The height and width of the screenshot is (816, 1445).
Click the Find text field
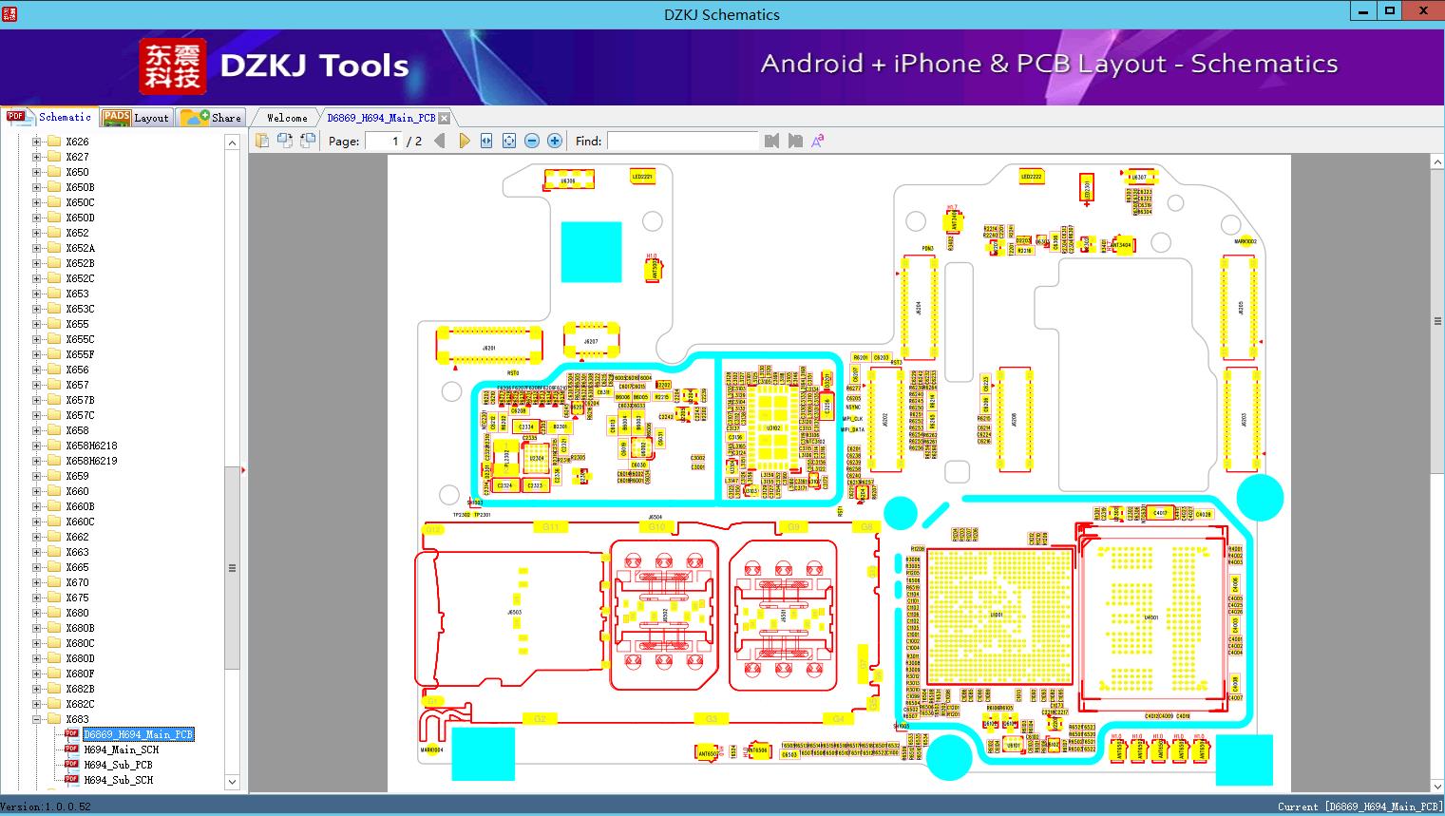tap(682, 141)
